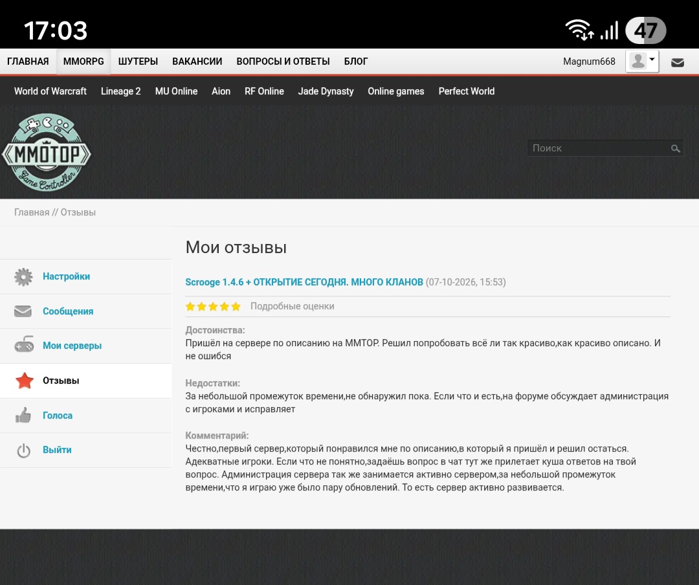Open Настройки in the sidebar
This screenshot has height=585, width=699.
click(67, 276)
